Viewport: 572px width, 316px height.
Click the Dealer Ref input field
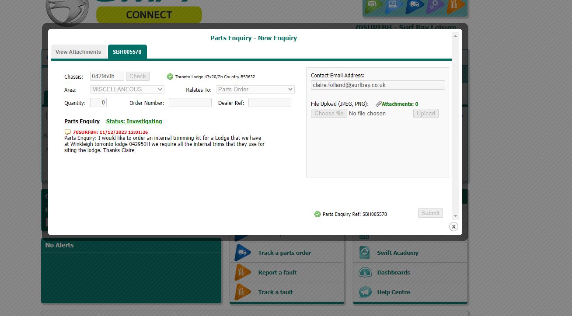[270, 103]
